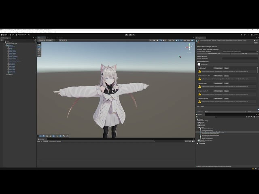Select the Rotate tool in Scene overlay

pos(39,49)
